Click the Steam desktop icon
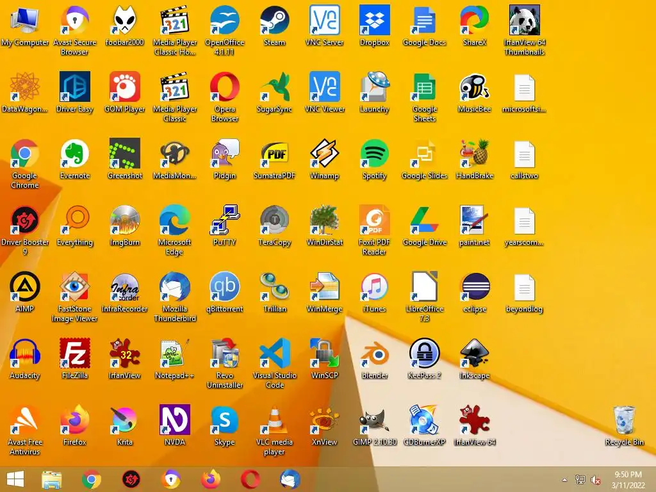Image resolution: width=656 pixels, height=492 pixels. click(x=274, y=20)
